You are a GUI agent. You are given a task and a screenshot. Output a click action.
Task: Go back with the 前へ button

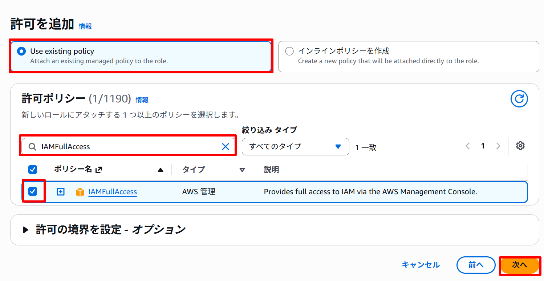pos(476,265)
